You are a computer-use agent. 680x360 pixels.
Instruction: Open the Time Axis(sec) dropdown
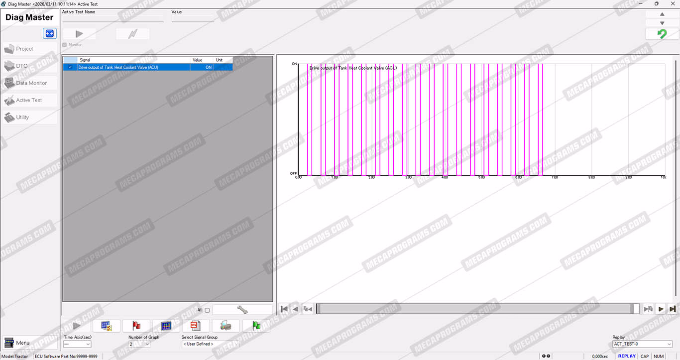77,344
